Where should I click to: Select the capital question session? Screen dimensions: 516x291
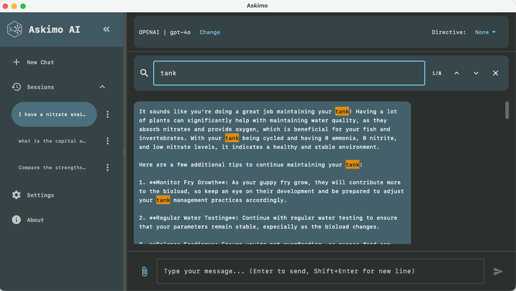coord(52,141)
